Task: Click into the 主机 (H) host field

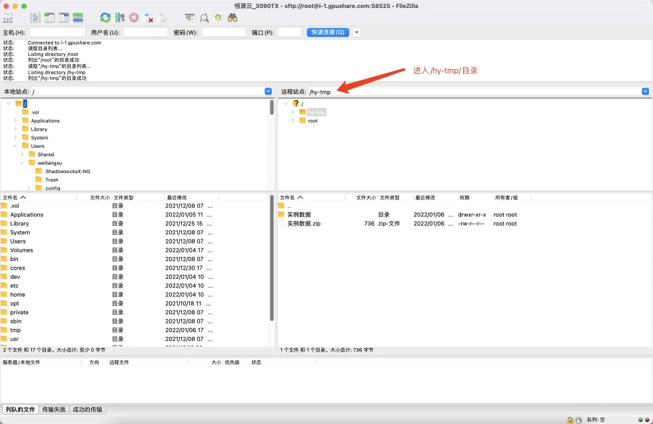Action: (57, 33)
